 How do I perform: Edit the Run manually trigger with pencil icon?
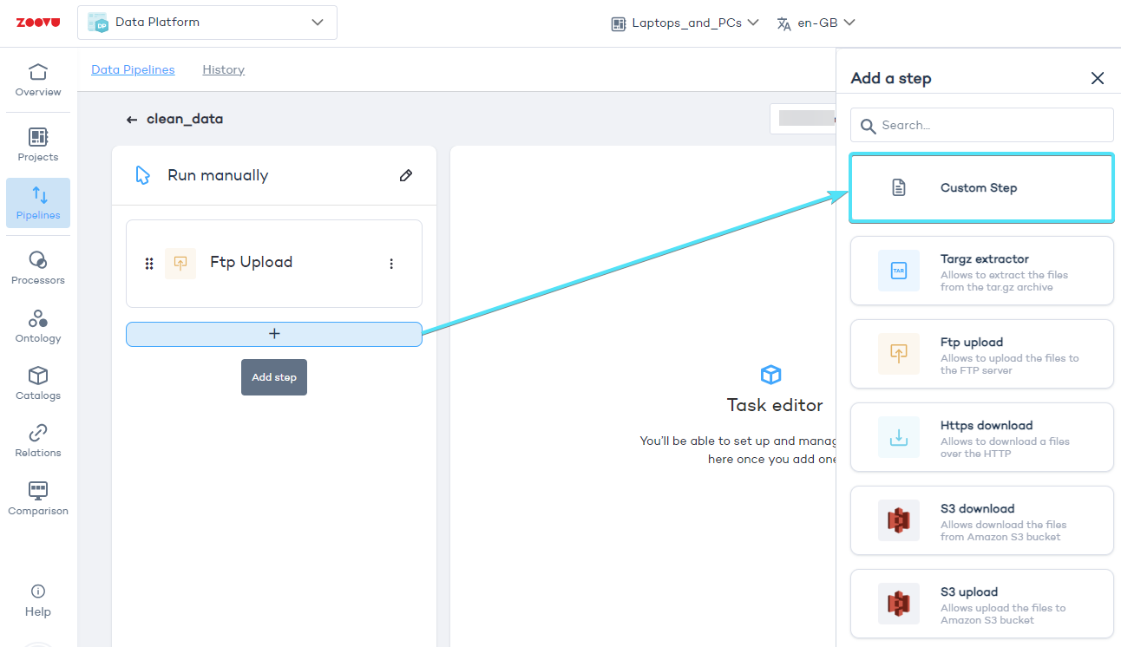tap(405, 175)
